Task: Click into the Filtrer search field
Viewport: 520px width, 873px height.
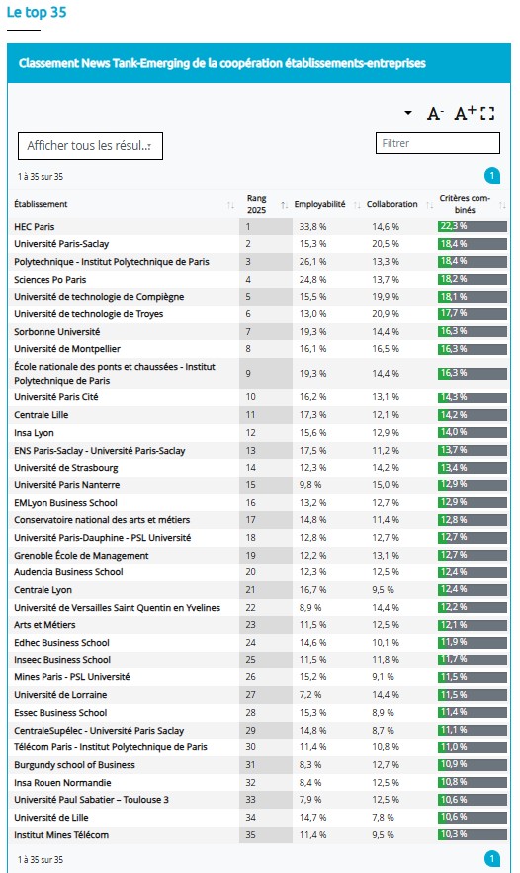Action: tap(438, 143)
